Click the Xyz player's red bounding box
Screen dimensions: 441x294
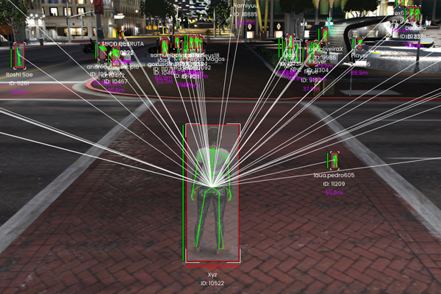tap(212, 193)
